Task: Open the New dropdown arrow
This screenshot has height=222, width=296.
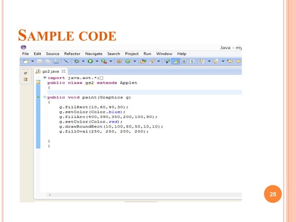Action: (x=32, y=61)
